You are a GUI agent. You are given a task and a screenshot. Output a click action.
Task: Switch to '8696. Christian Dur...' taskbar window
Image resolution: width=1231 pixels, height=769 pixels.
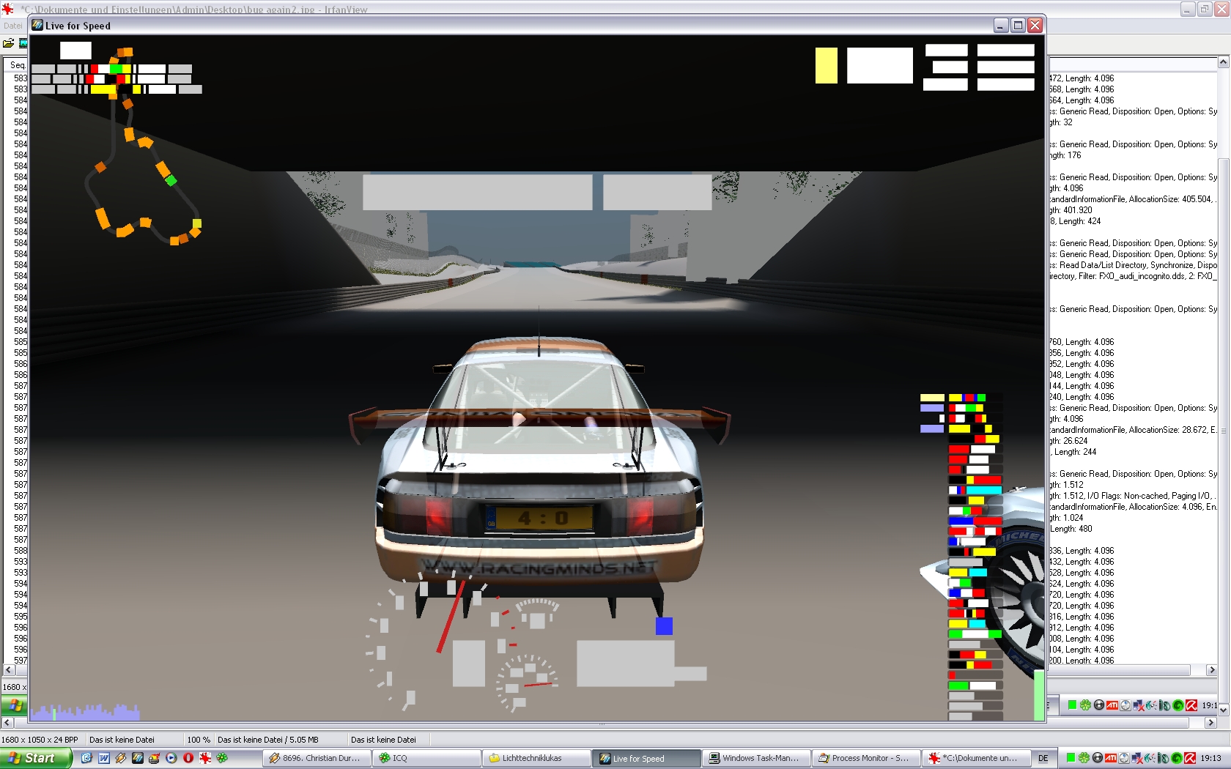click(x=317, y=758)
